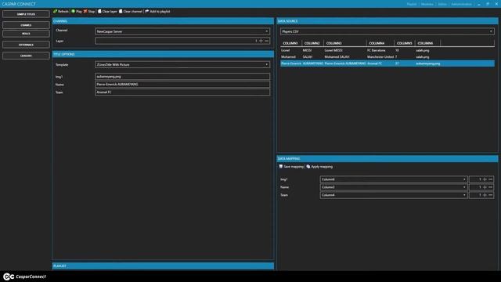Image resolution: width=501 pixels, height=282 pixels.
Task: Click the COLUMN1 header in data table
Action: pyautogui.click(x=290, y=43)
